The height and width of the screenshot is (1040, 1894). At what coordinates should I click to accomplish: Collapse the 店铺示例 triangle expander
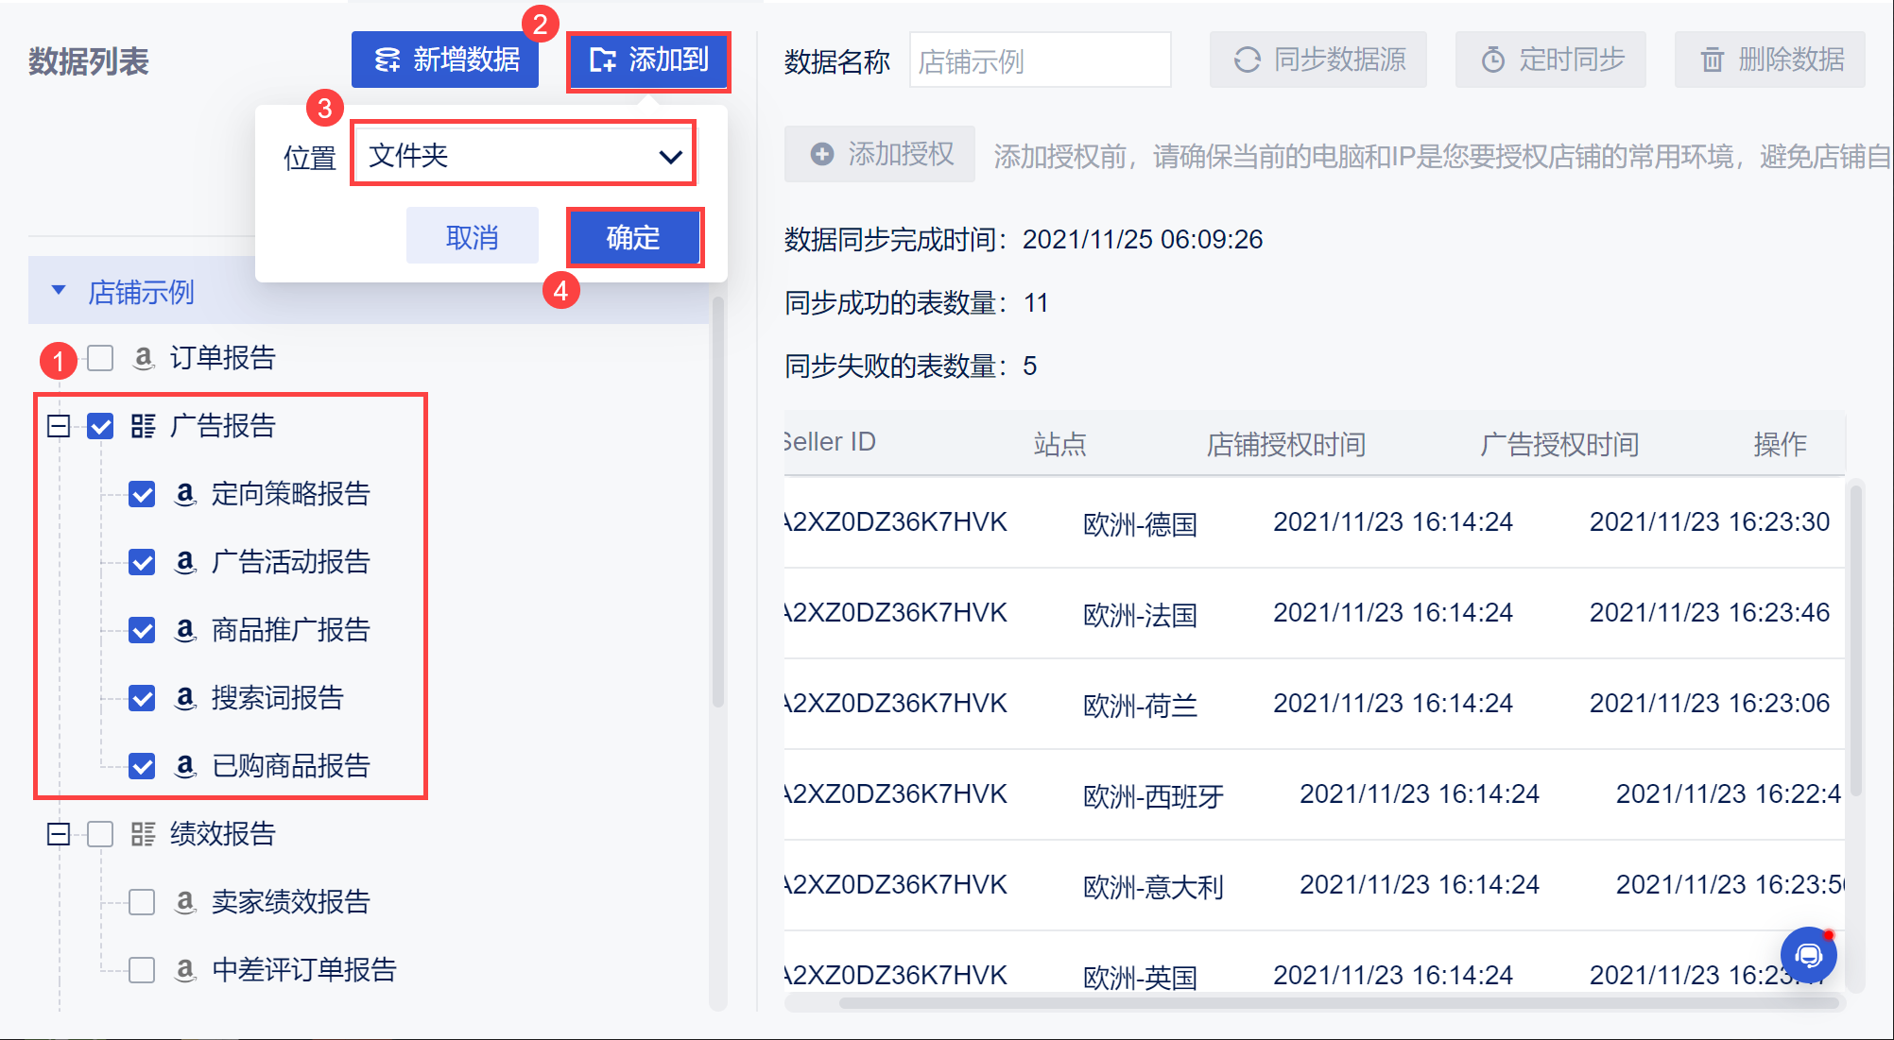click(59, 291)
